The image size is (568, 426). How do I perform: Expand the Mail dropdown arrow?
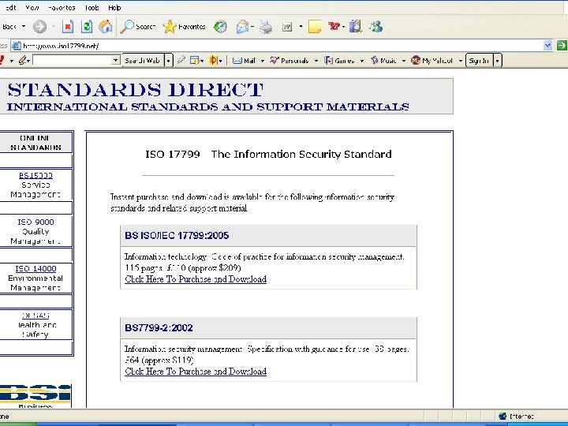tap(262, 61)
